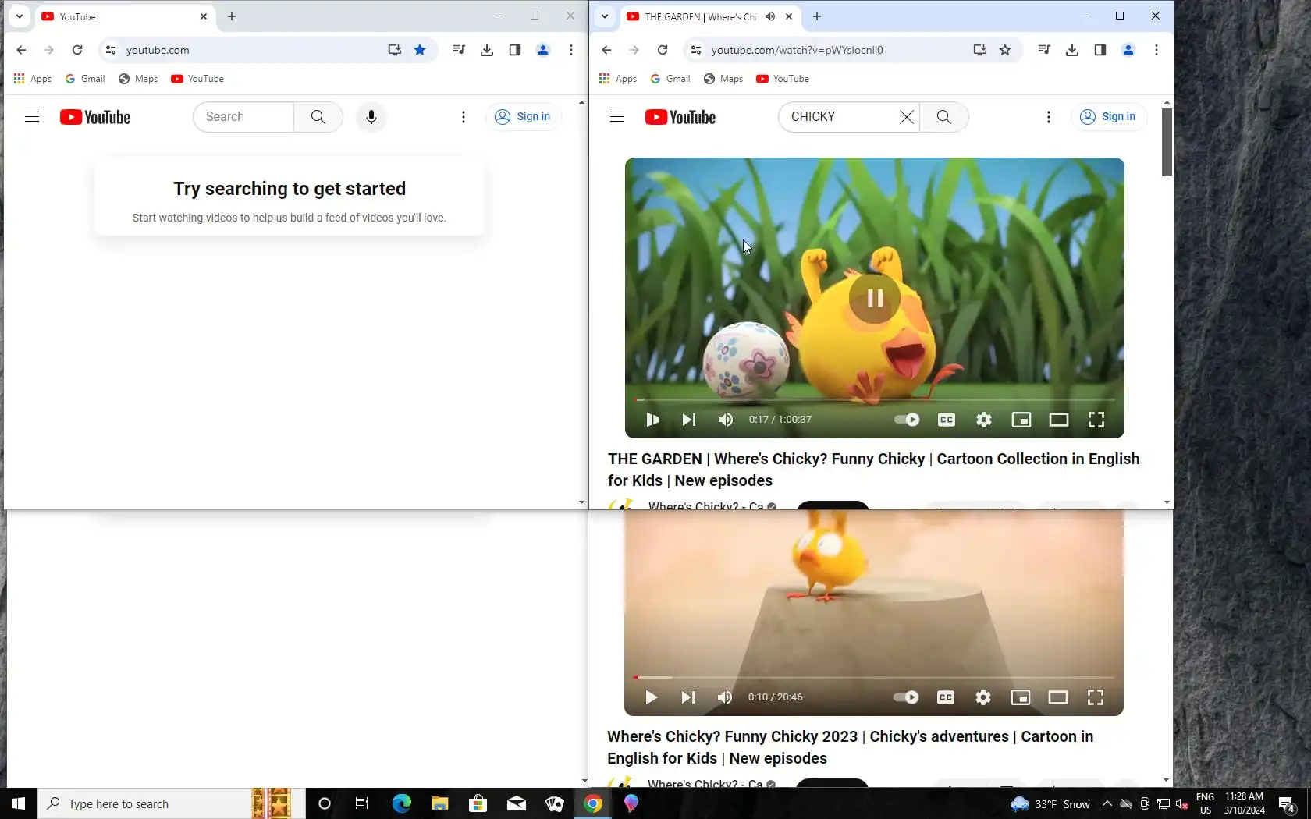This screenshot has height=819, width=1311.
Task: Select THE GARDEN | Where's Chi tab
Action: point(710,16)
